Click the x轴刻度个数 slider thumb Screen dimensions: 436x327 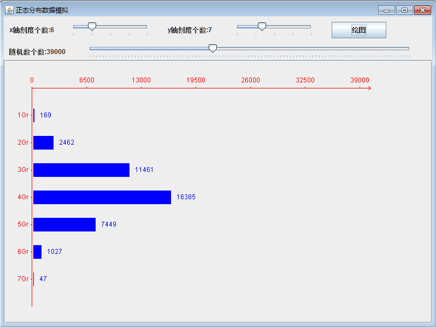tap(92, 26)
